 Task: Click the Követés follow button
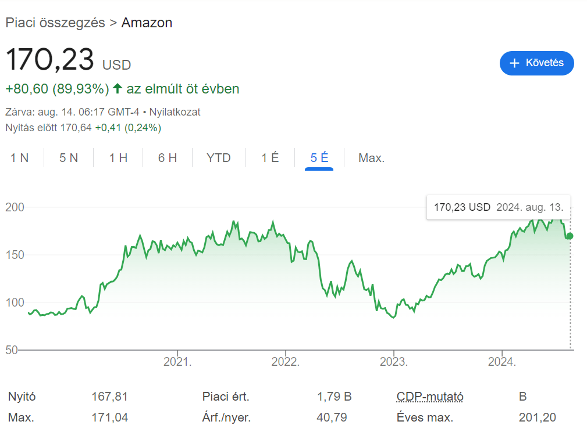tap(536, 64)
